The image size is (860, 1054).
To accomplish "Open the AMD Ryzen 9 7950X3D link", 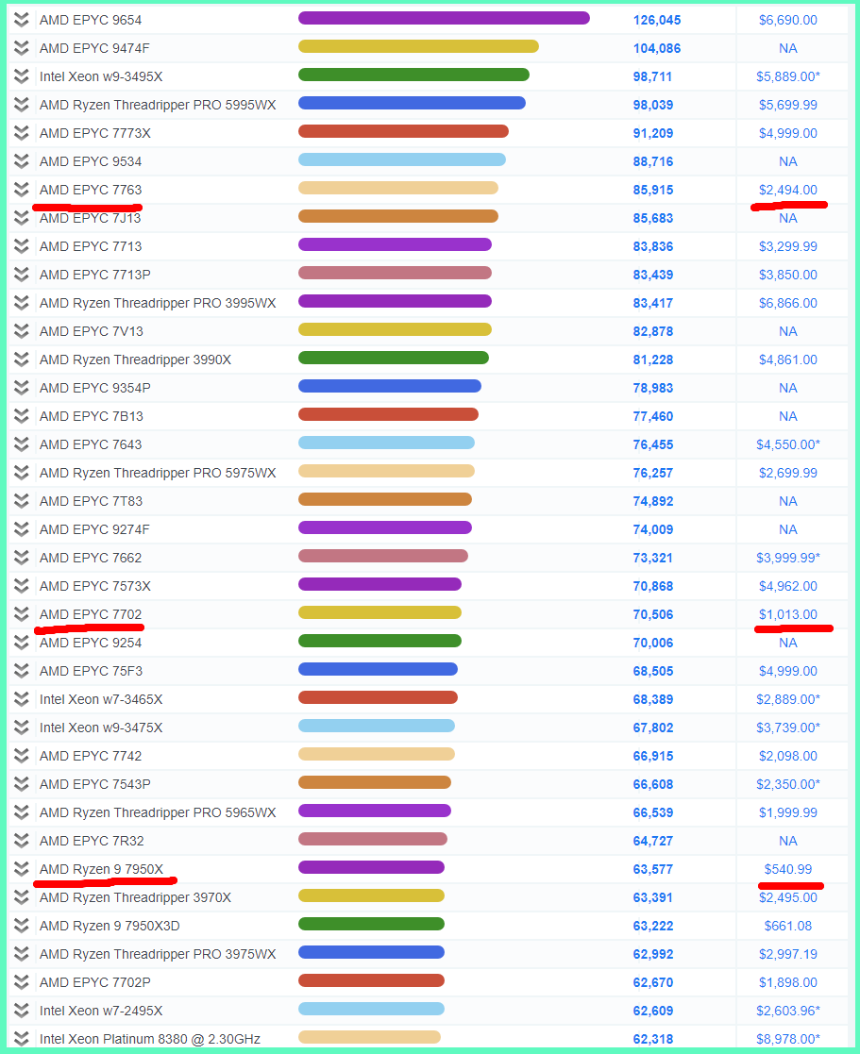I will pyautogui.click(x=110, y=926).
